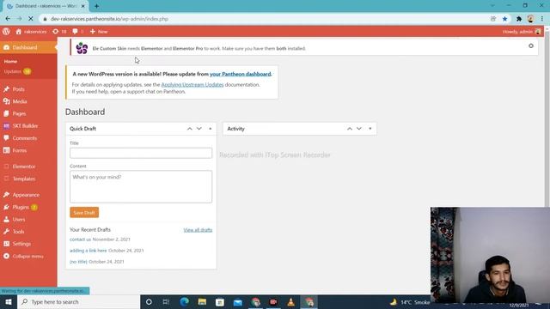This screenshot has height=309, width=550.
Task: Bookmark this page with the star
Action: tap(504, 19)
